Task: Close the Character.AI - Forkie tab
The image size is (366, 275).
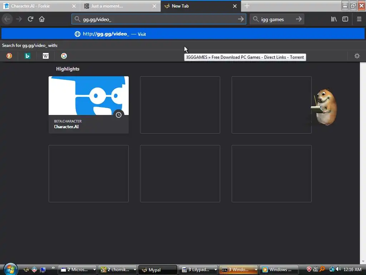Action: click(x=74, y=6)
